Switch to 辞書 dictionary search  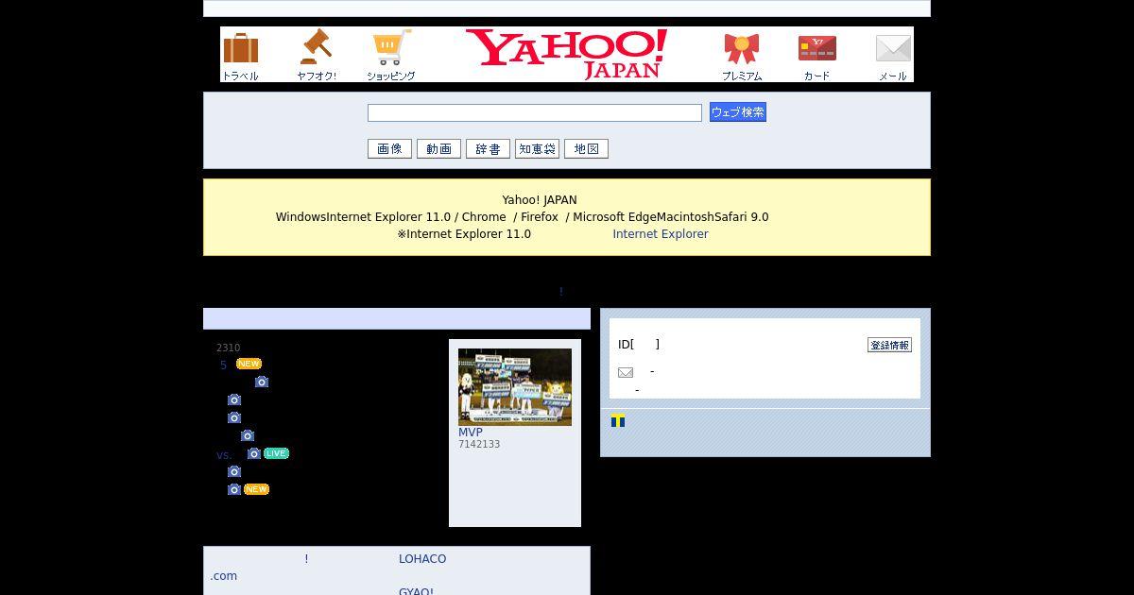pyautogui.click(x=488, y=148)
